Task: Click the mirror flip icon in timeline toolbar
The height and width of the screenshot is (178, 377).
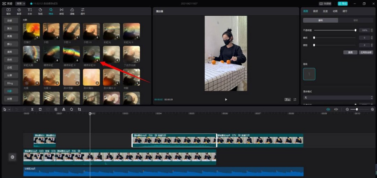Action: pos(64,109)
